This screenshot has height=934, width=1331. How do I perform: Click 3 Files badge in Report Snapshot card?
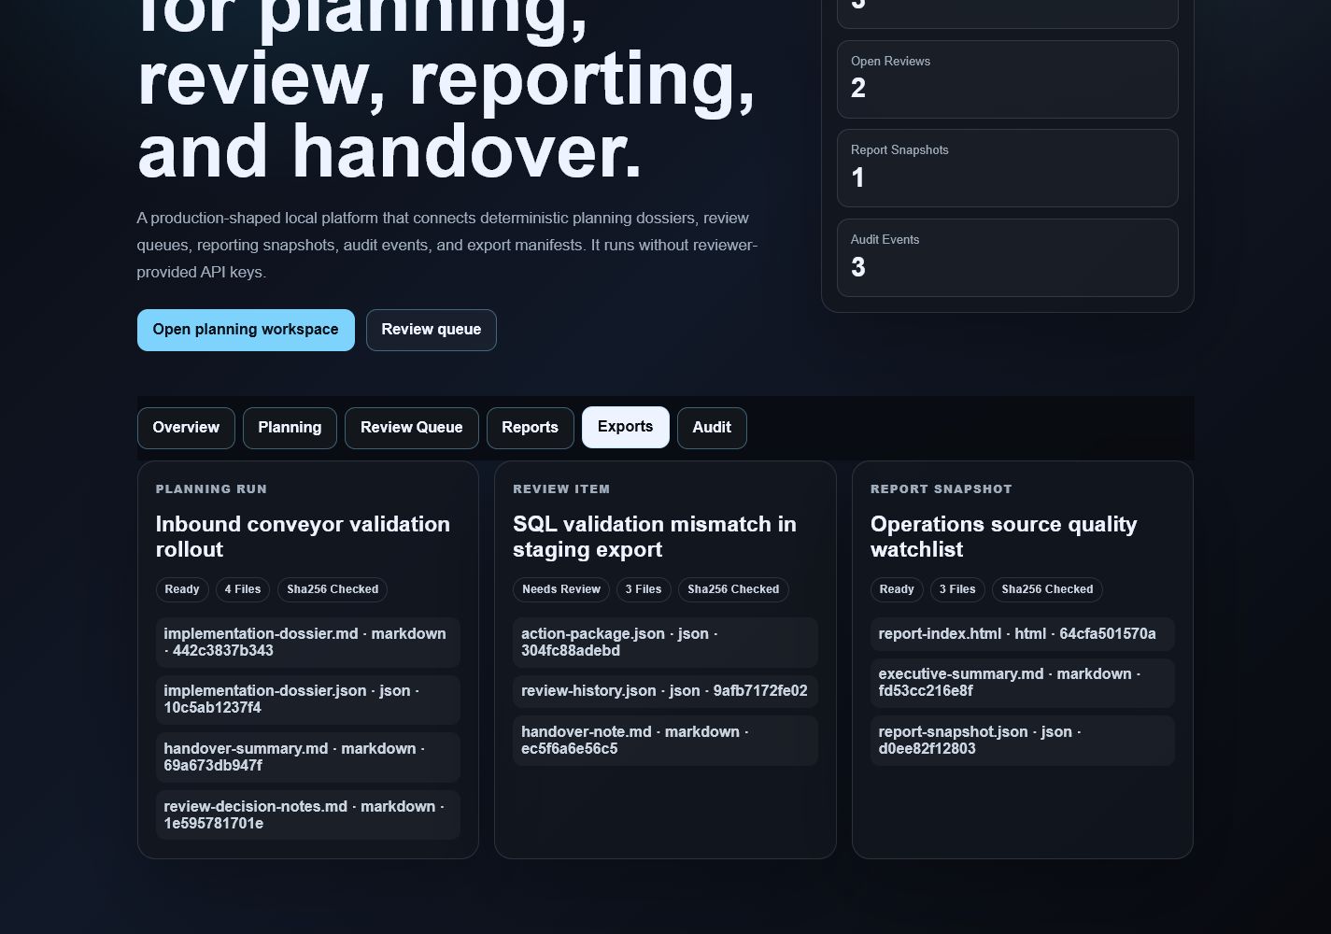[x=957, y=589]
